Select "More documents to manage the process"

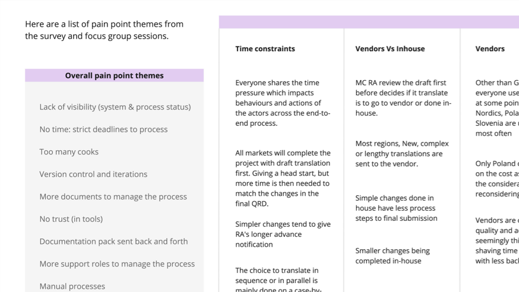(x=113, y=196)
